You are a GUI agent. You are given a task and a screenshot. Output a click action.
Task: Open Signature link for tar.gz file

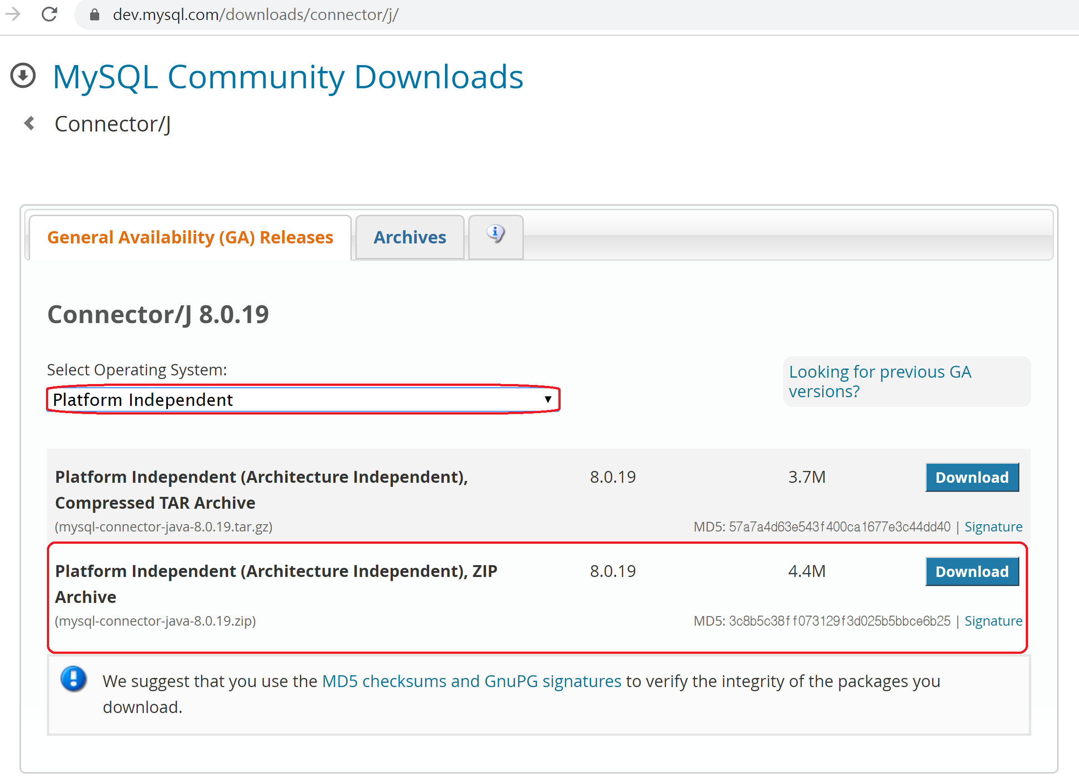(x=993, y=526)
